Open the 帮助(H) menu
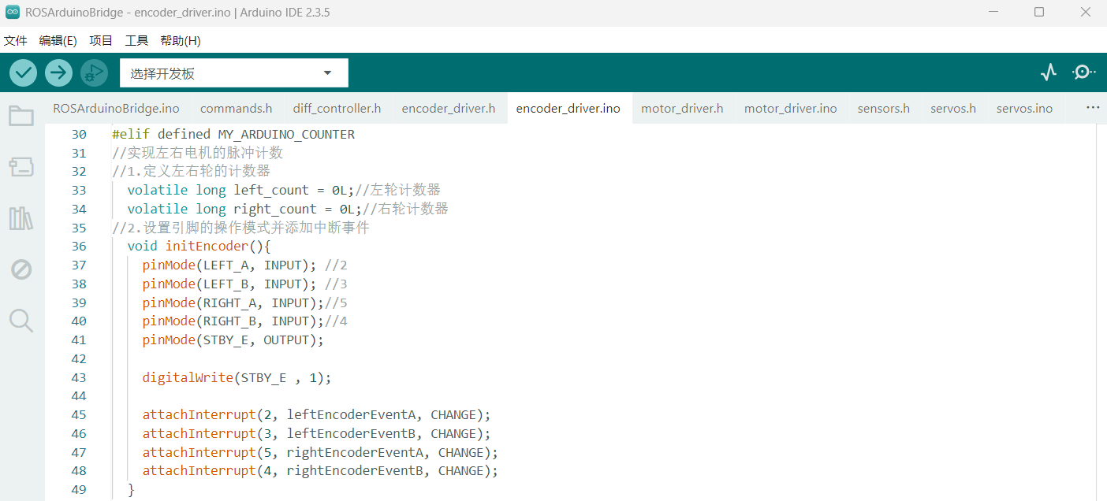Viewport: 1107px width, 501px height. pos(181,40)
